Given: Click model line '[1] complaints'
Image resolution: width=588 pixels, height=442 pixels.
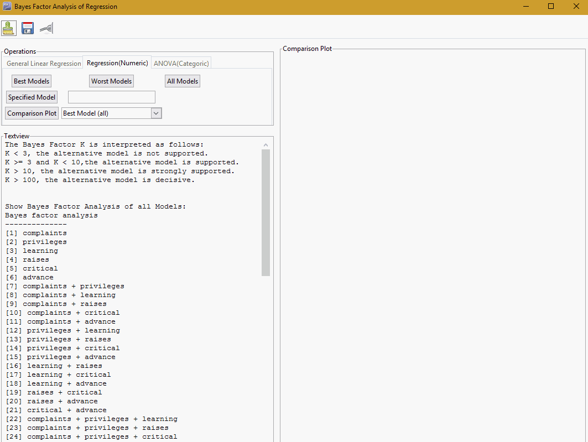Looking at the screenshot, I should click(36, 233).
